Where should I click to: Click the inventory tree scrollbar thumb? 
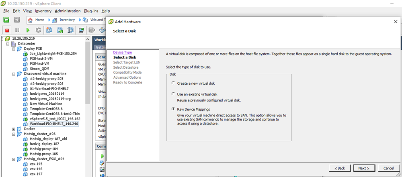click(88, 73)
